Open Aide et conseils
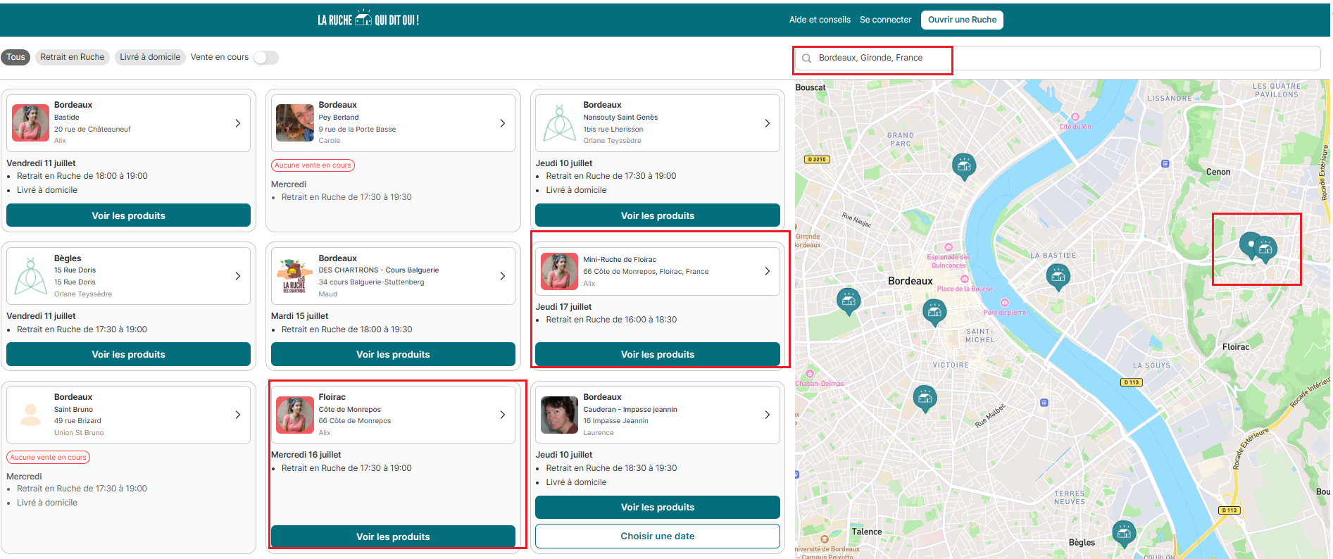The image size is (1333, 559). pos(820,20)
